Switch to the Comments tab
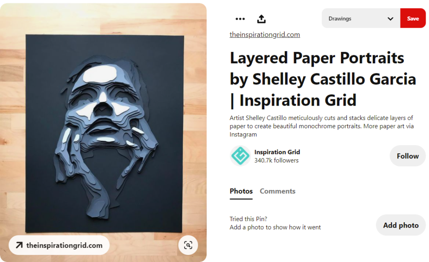This screenshot has height=262, width=429. coord(277,191)
